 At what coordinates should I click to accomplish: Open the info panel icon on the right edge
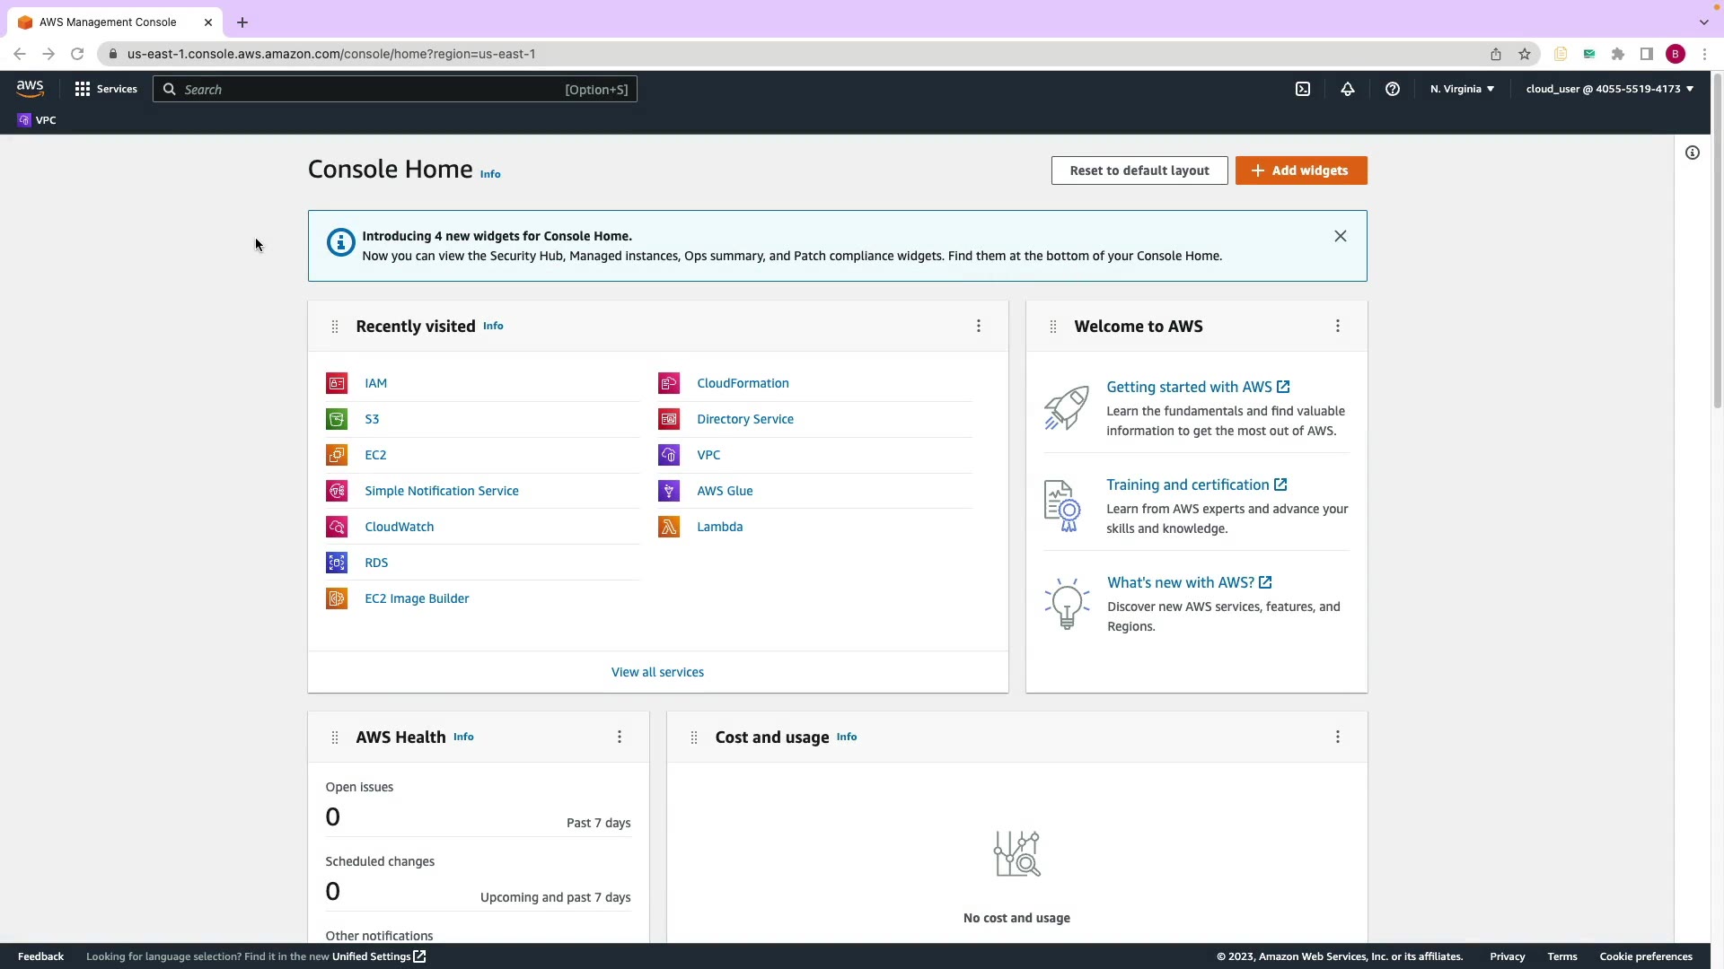pyautogui.click(x=1693, y=153)
